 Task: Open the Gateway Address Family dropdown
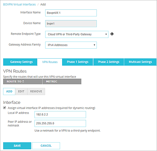pos(71,45)
